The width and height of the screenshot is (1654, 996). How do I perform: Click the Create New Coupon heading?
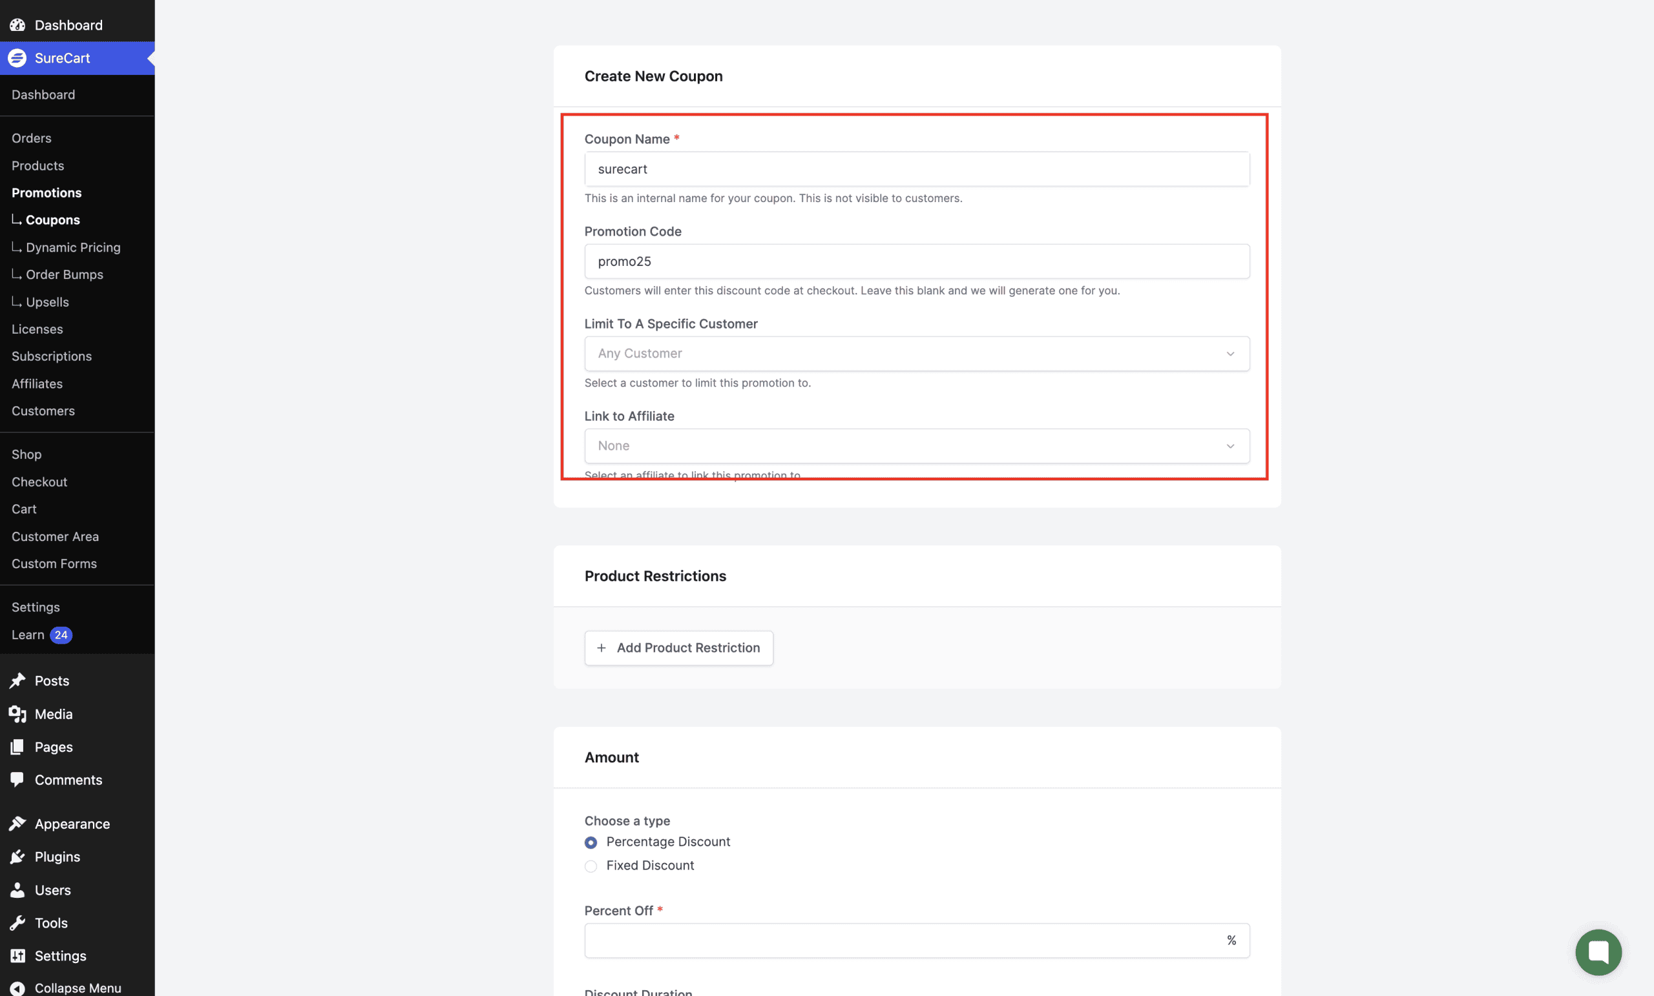[x=653, y=76]
